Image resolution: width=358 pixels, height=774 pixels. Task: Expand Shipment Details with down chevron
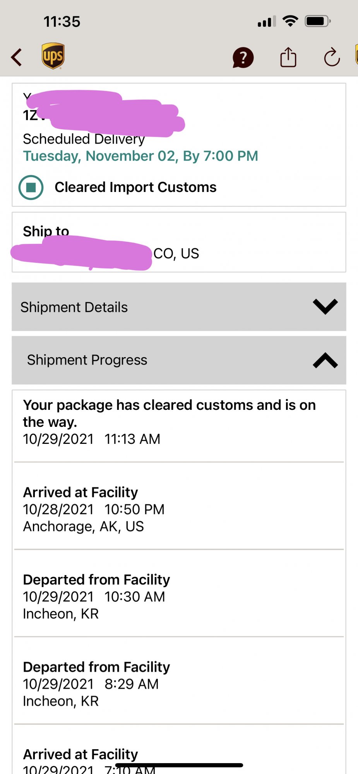click(x=325, y=307)
